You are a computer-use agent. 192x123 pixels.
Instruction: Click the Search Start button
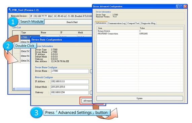click(x=72, y=22)
